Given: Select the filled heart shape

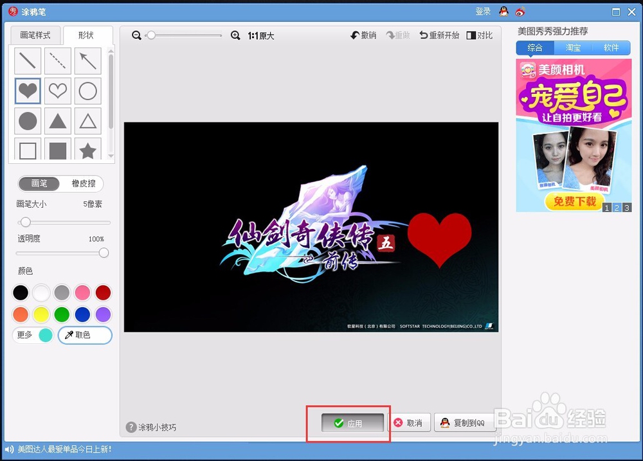Looking at the screenshot, I should (x=28, y=91).
